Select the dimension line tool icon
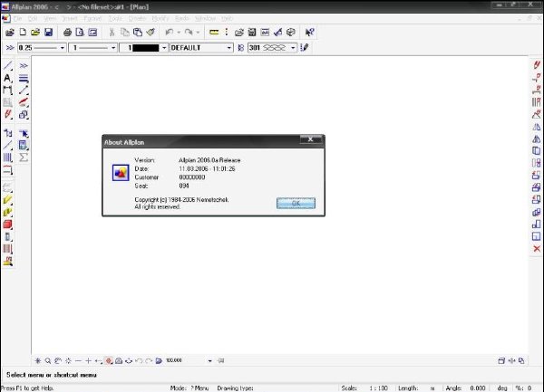544x392 pixels. (x=7, y=91)
